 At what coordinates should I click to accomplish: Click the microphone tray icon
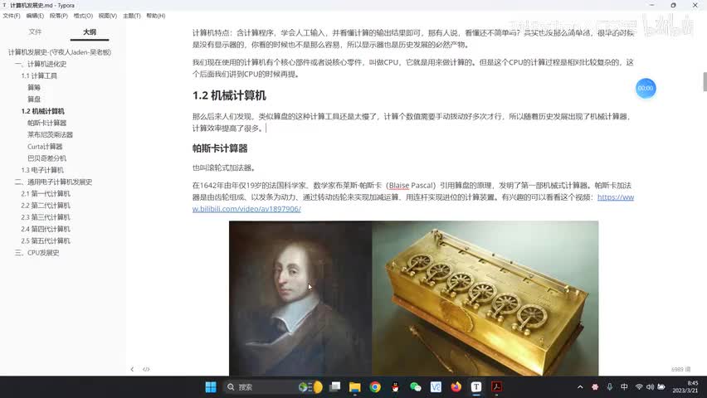click(610, 386)
